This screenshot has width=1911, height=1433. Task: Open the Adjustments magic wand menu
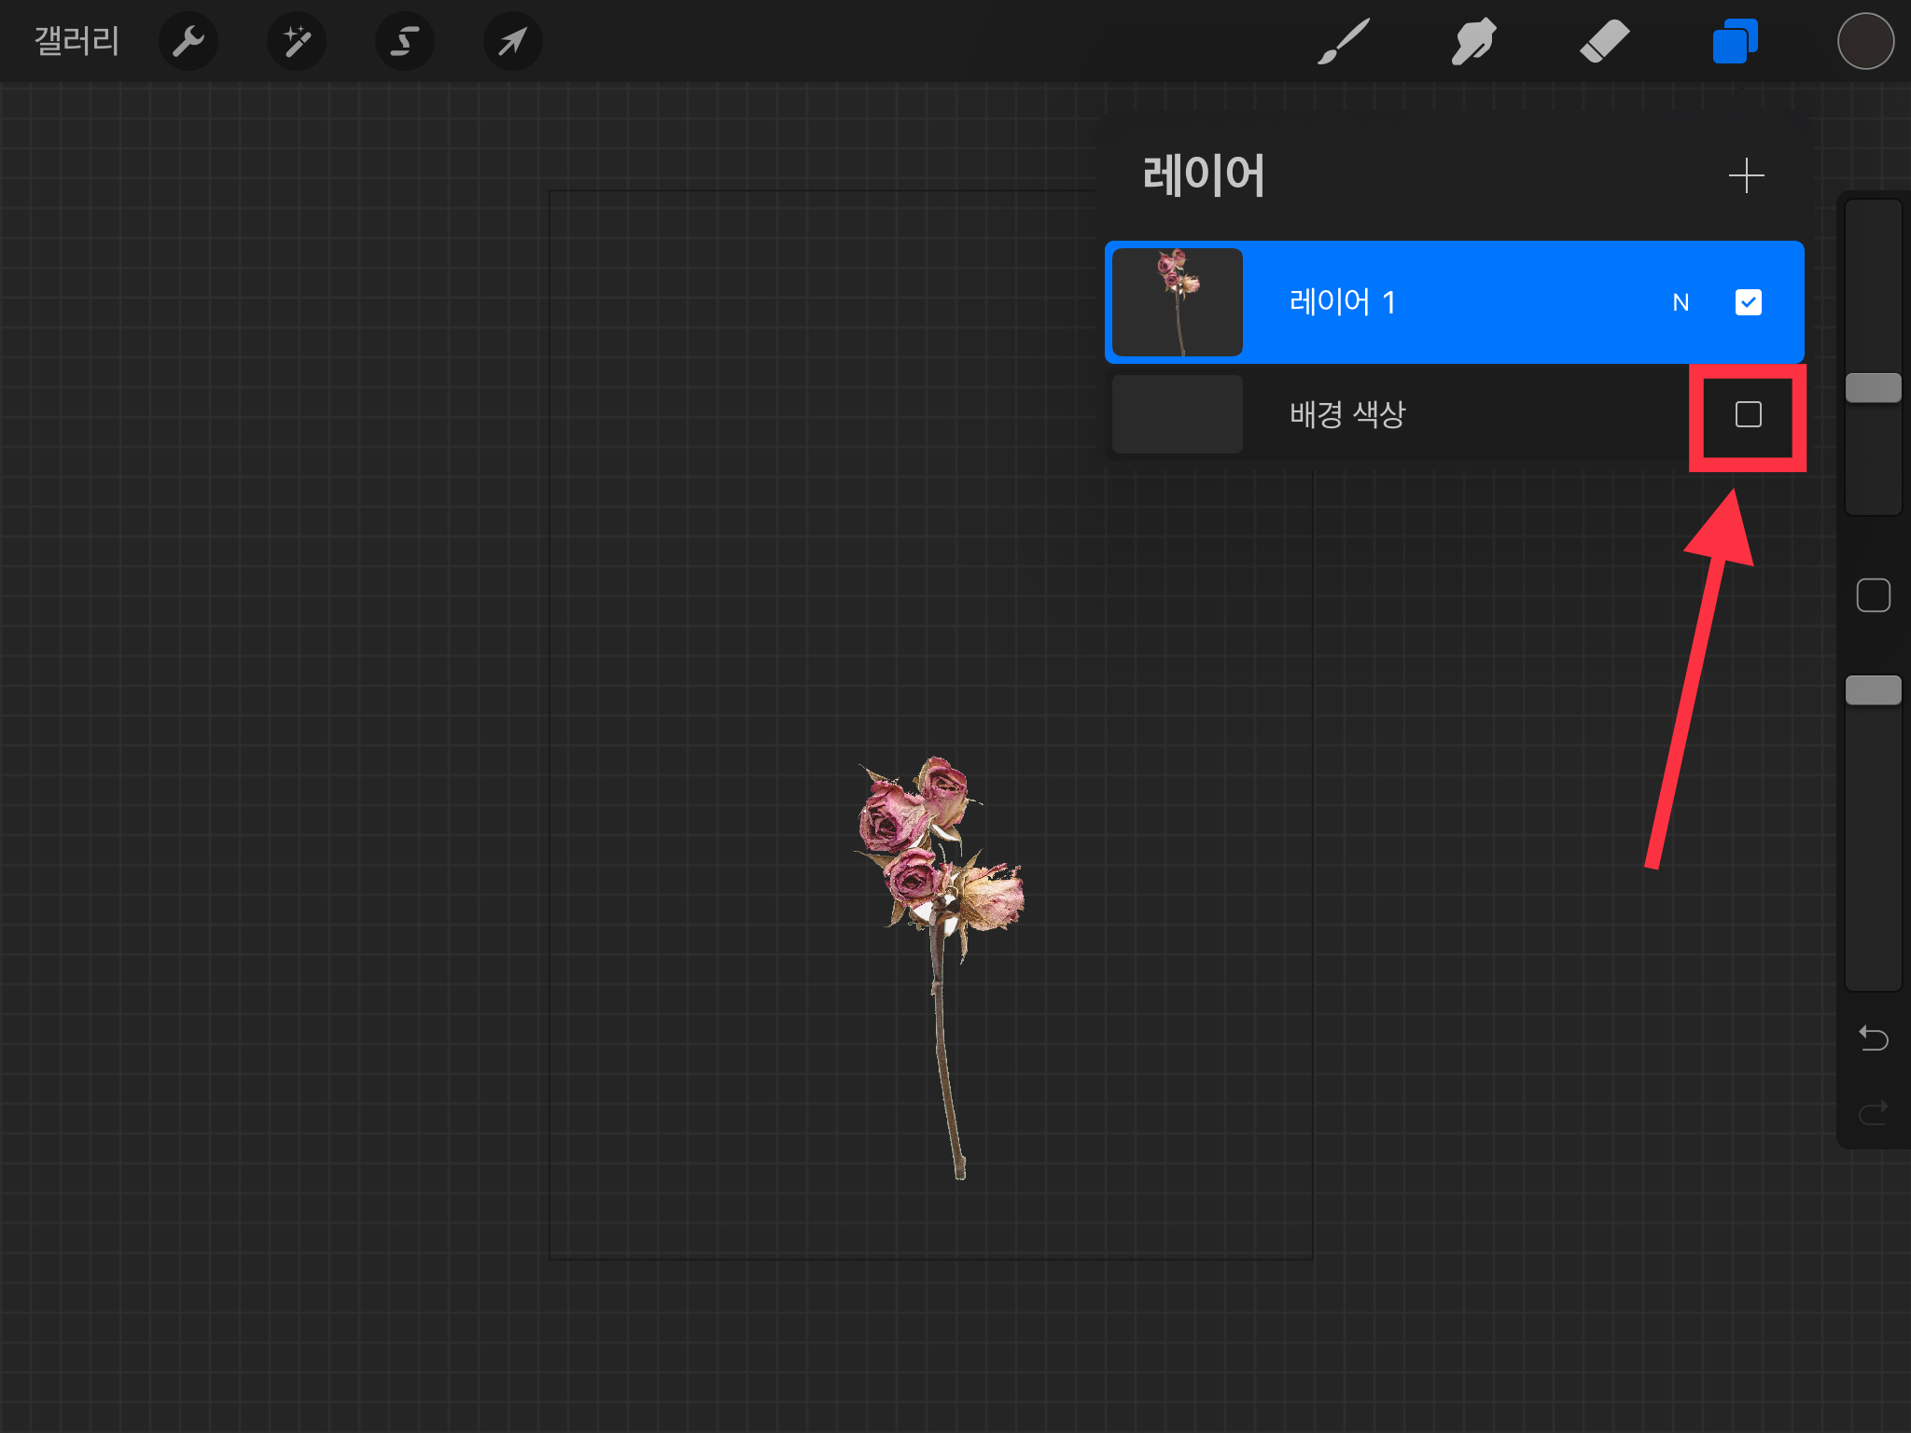tap(297, 42)
